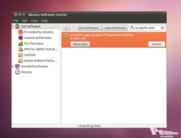181x138 pixels.
Task: Click inside the ecryptfs-utils search field
Action: pos(147,28)
